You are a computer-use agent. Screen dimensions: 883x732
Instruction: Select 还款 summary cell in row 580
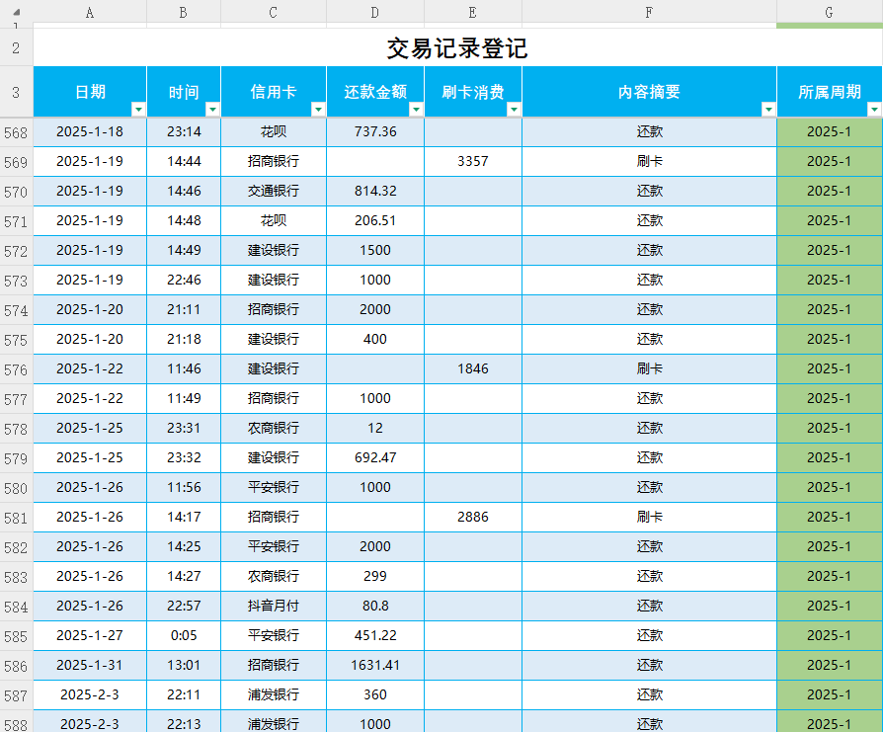(x=649, y=488)
